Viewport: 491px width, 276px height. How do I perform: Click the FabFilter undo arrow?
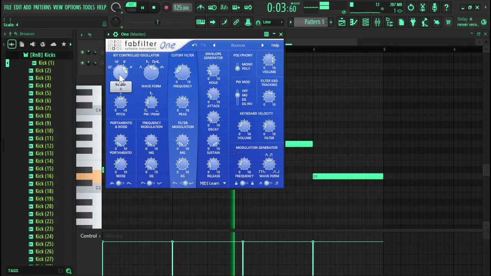(194, 45)
